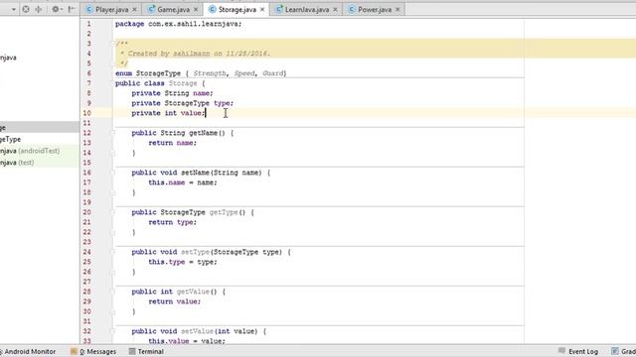Close the Player.java tab

pyautogui.click(x=135, y=9)
